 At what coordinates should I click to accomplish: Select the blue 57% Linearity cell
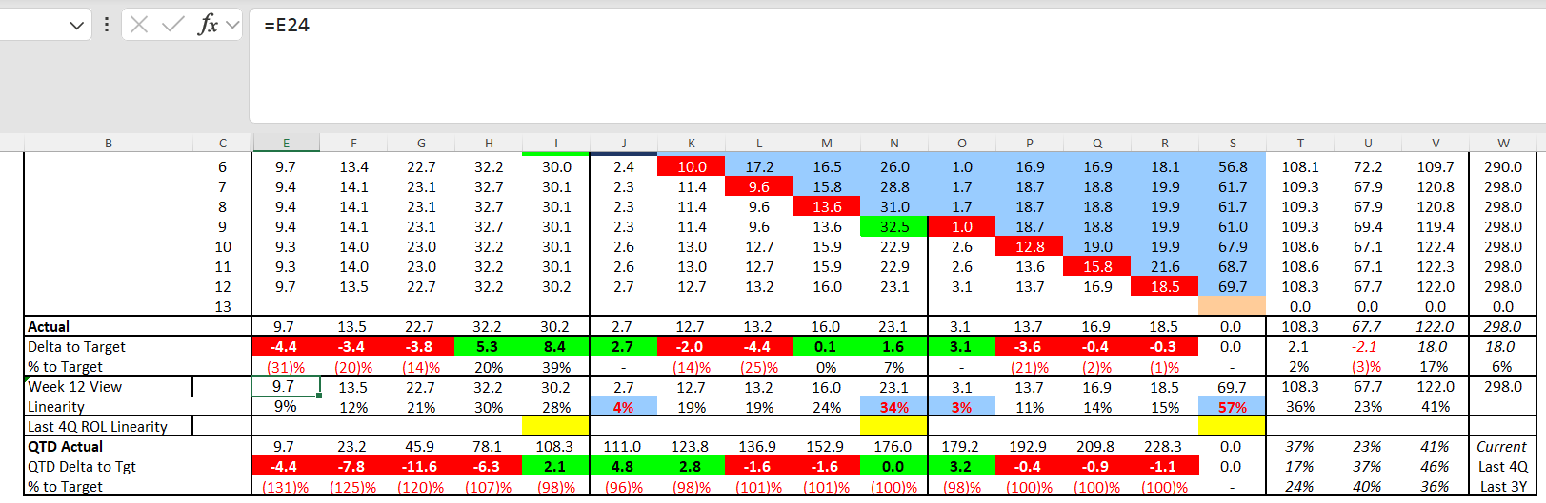[1232, 407]
